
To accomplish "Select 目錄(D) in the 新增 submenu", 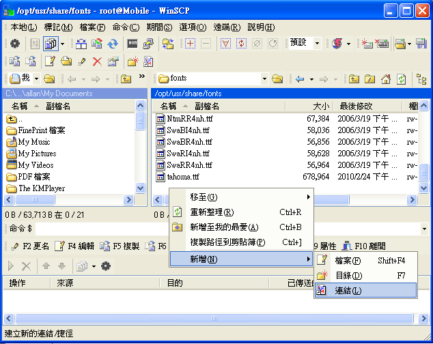I will [366, 275].
